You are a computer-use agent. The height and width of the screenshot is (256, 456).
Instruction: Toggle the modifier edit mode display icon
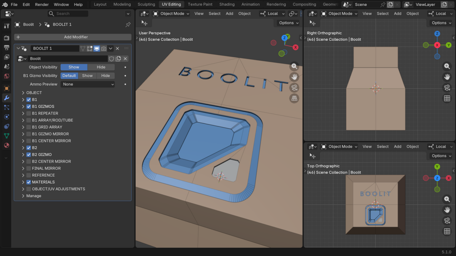[89, 48]
